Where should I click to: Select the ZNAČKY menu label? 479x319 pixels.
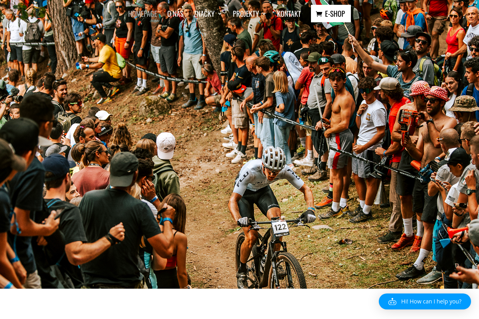click(204, 14)
